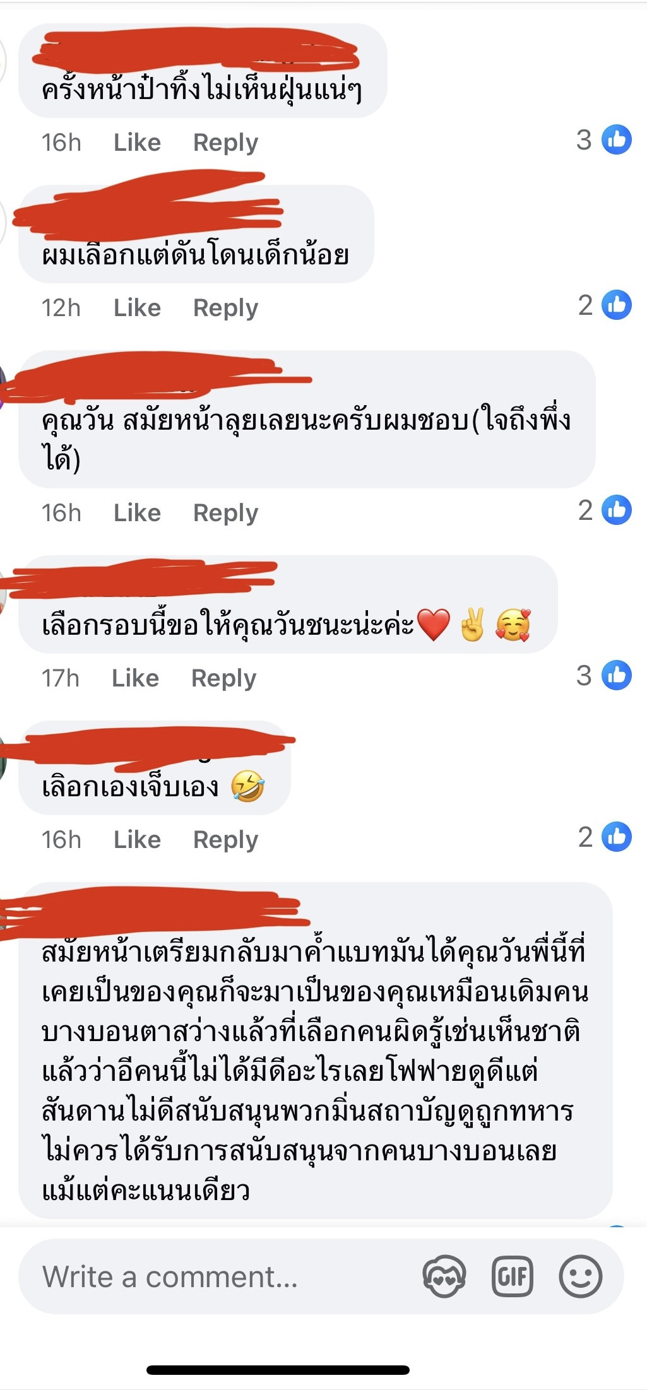This screenshot has width=647, height=1390.
Task: Like the เลือกเองเจ็บเอง comment
Action: click(137, 839)
